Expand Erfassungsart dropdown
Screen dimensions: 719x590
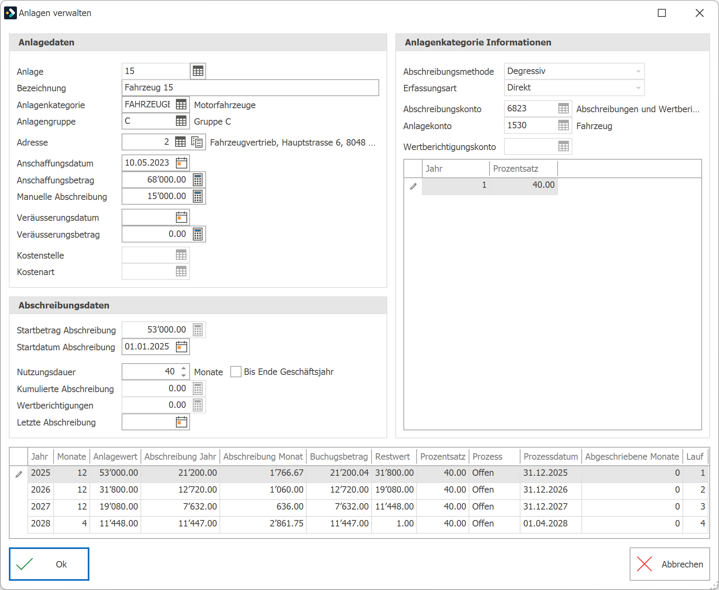638,88
